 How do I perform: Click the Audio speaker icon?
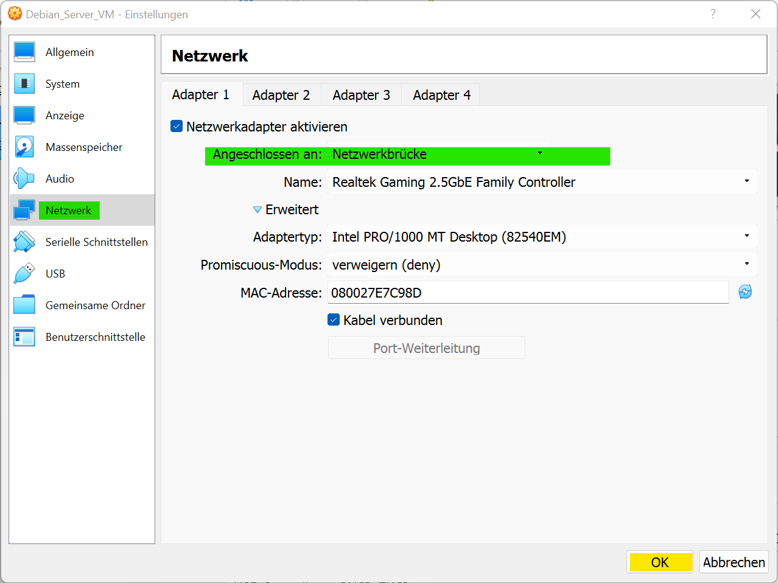click(x=24, y=178)
